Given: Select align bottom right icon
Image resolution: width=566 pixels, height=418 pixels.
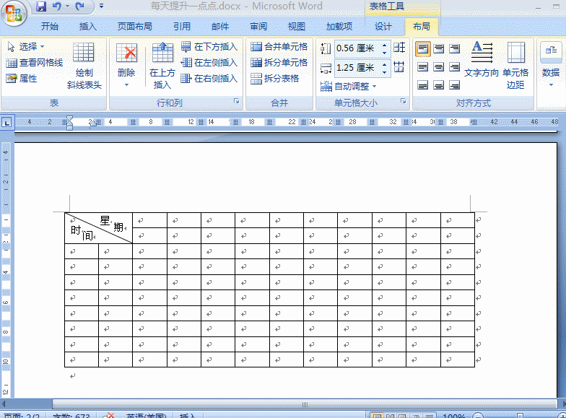Looking at the screenshot, I should coord(455,85).
